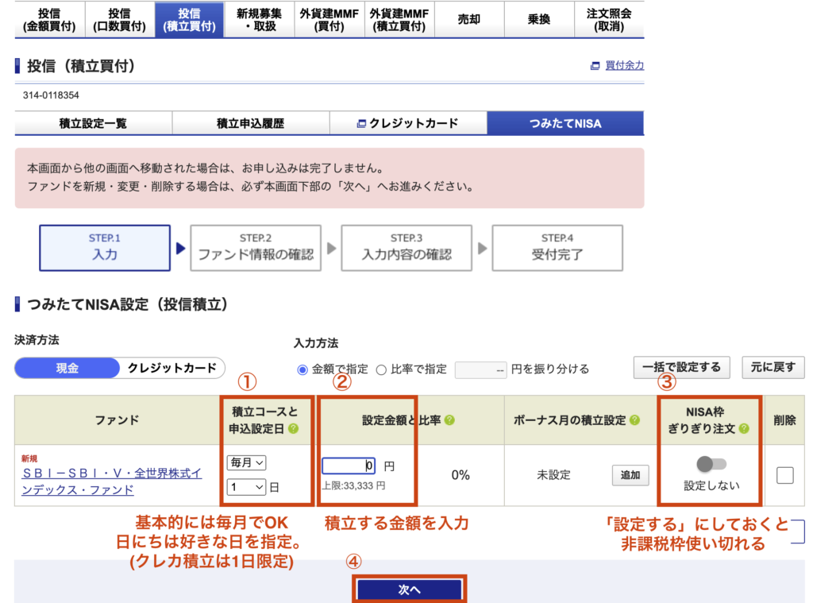Viewport: 813px width, 603px height.
Task: Click help icon next to 積立コースと申込設定日
Action: tap(293, 428)
